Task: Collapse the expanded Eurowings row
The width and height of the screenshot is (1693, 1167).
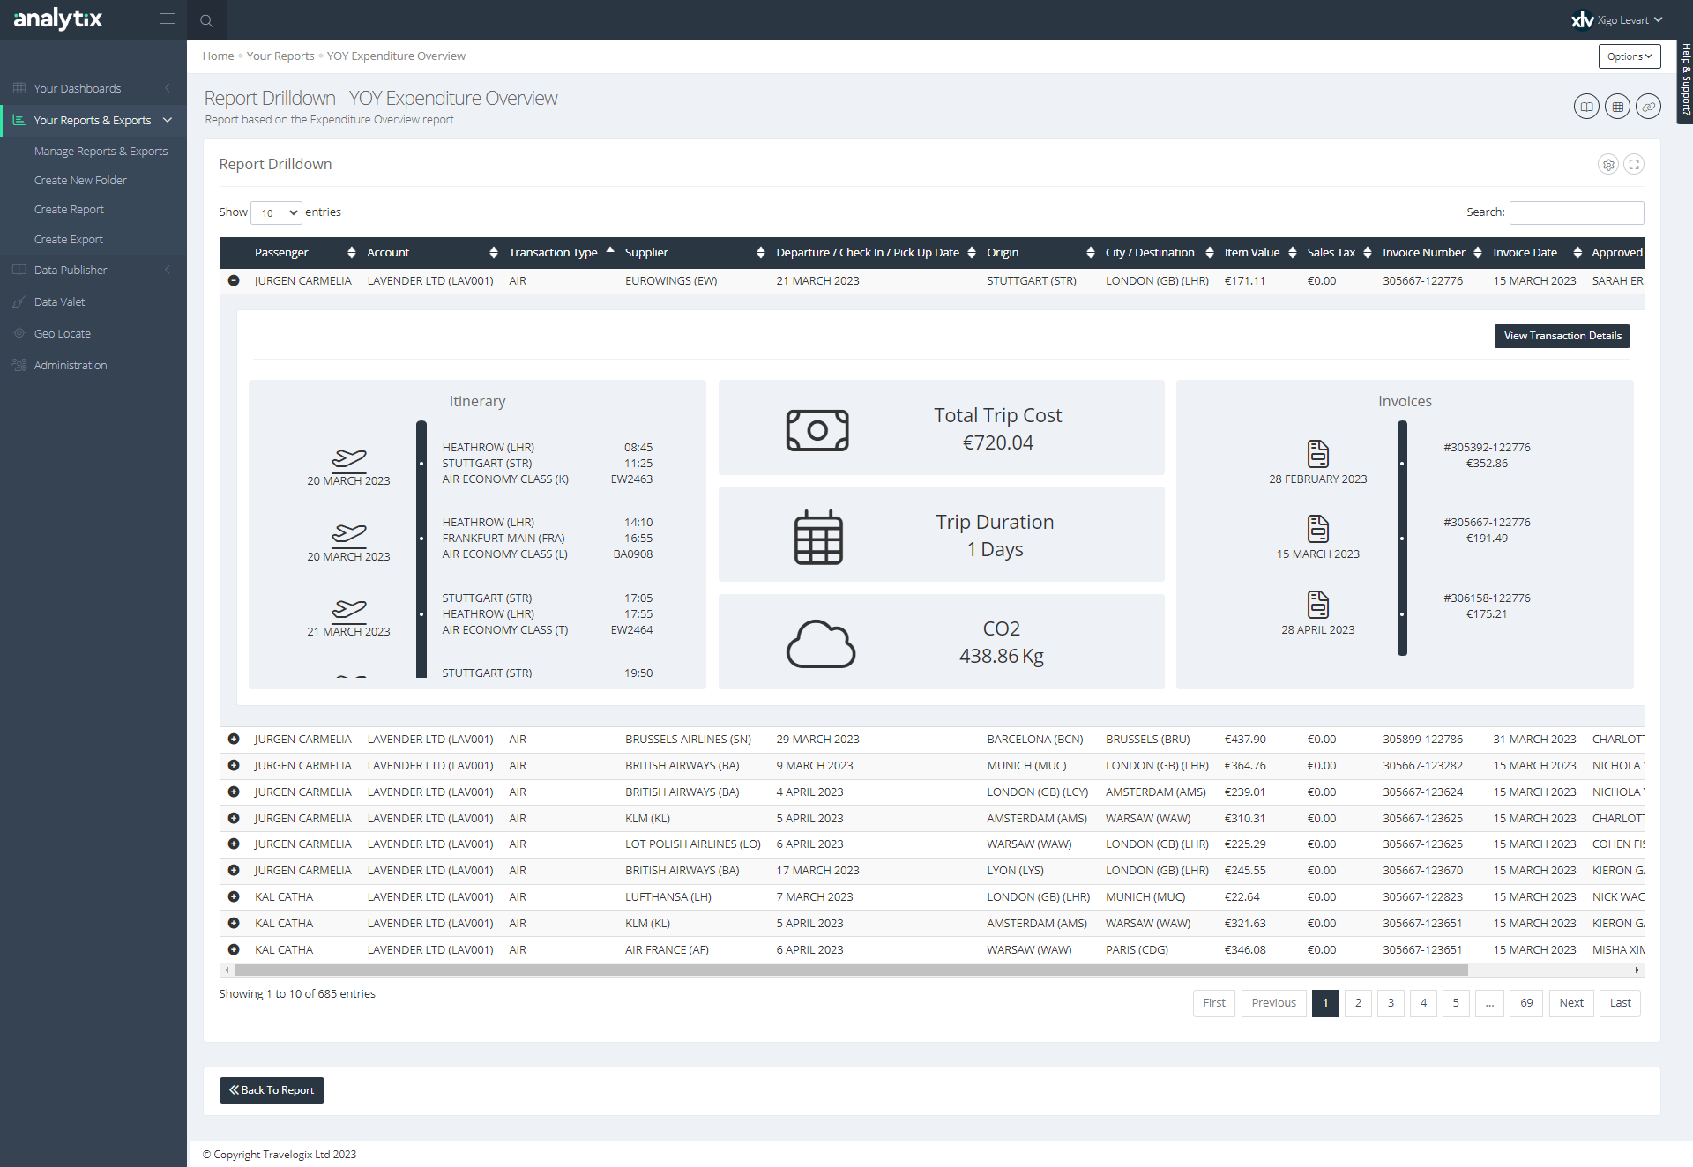Action: 234,280
